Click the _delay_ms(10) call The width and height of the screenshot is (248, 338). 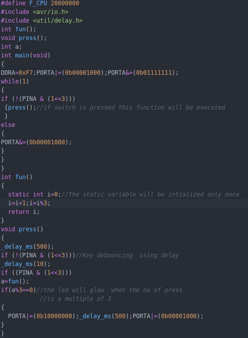click(26, 264)
